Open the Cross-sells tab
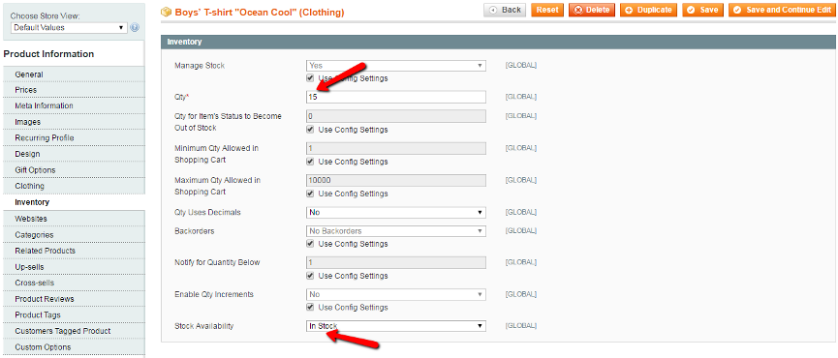Image resolution: width=838 pixels, height=358 pixels. tap(74, 283)
